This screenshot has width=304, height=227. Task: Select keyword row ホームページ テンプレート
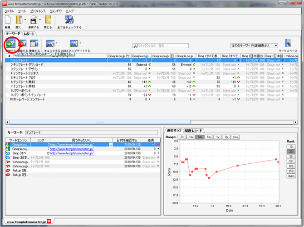click(151, 99)
